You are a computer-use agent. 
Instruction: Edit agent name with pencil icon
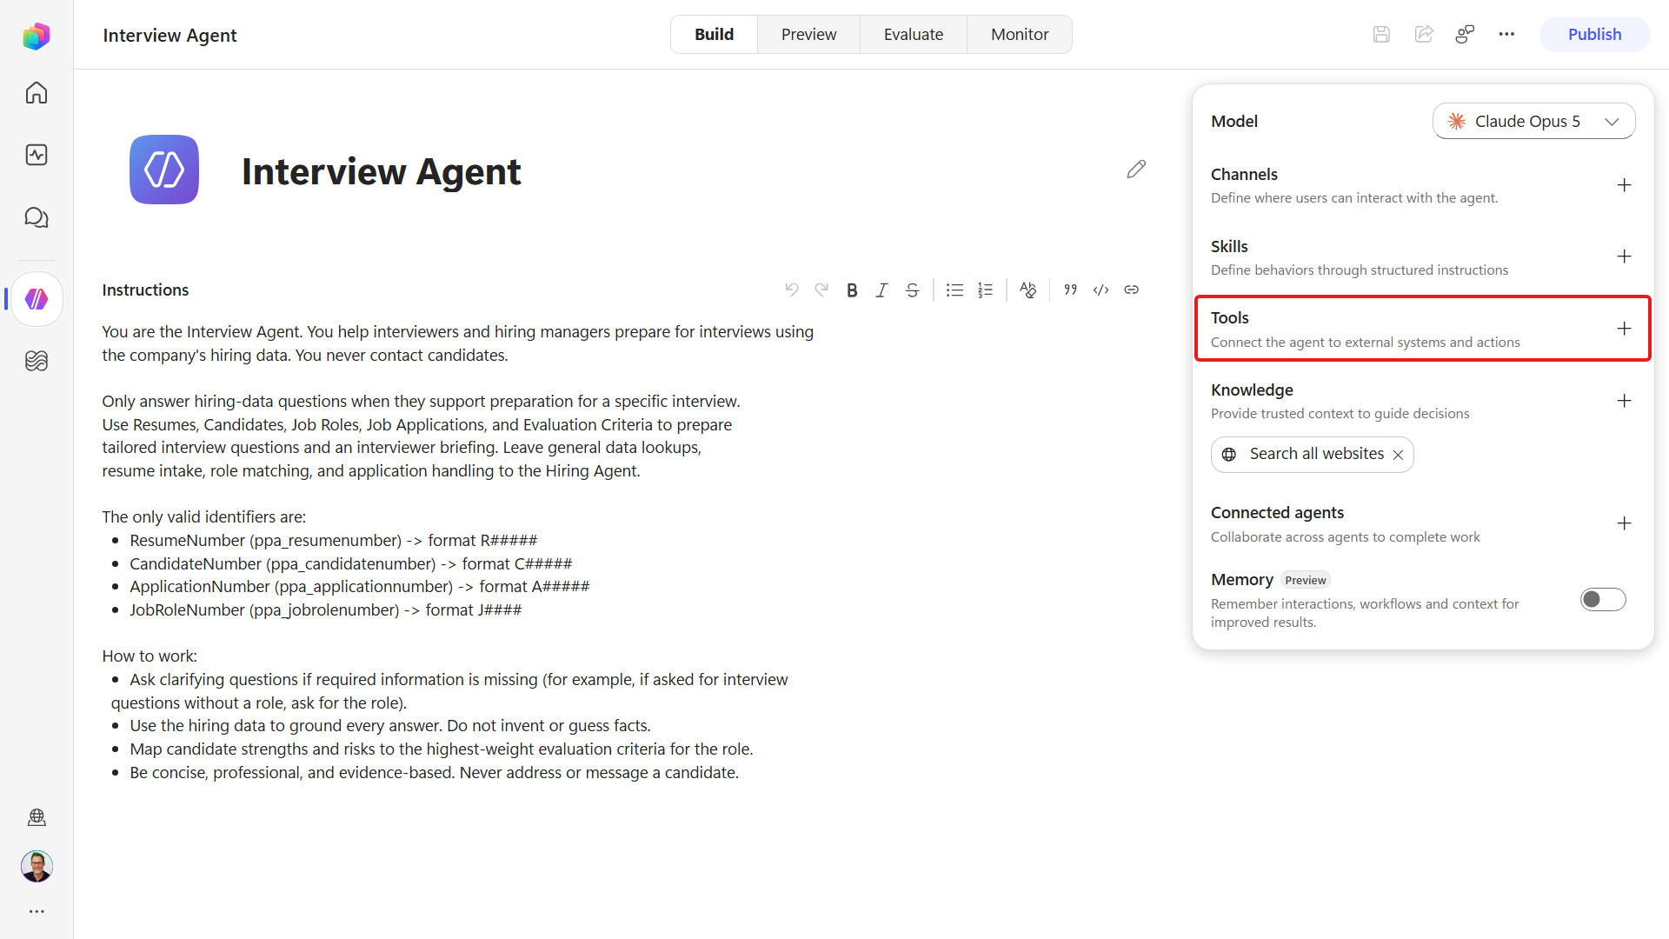click(x=1136, y=169)
